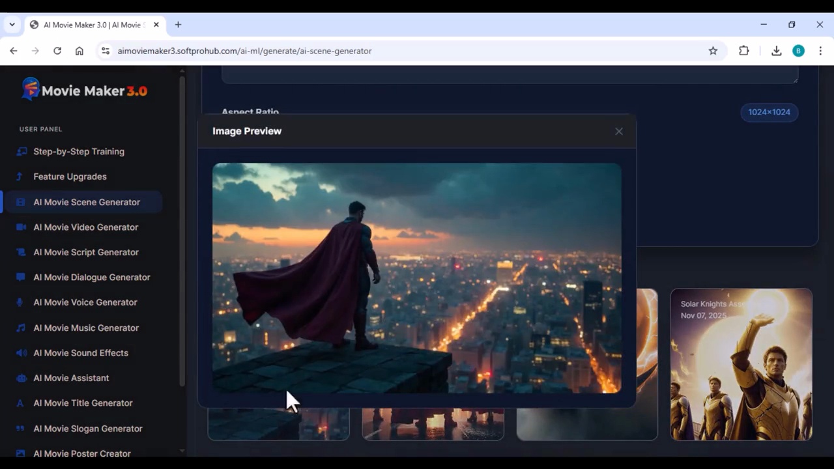Select the Solar Knights scene thumbnail

click(741, 365)
